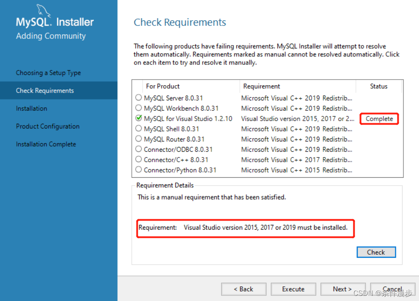This screenshot has width=419, height=301.
Task: Select the MySQL Workbench 8.0.31 product name
Action: click(181, 109)
